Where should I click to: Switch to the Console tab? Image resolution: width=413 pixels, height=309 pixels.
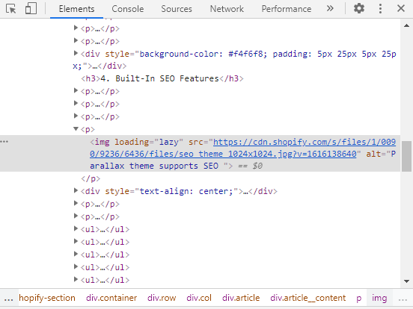pos(127,9)
